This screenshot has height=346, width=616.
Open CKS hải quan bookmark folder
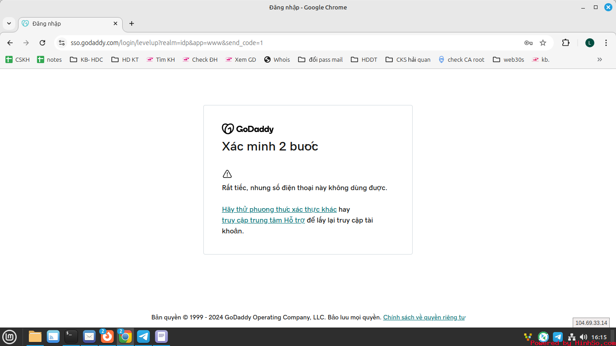click(x=408, y=59)
